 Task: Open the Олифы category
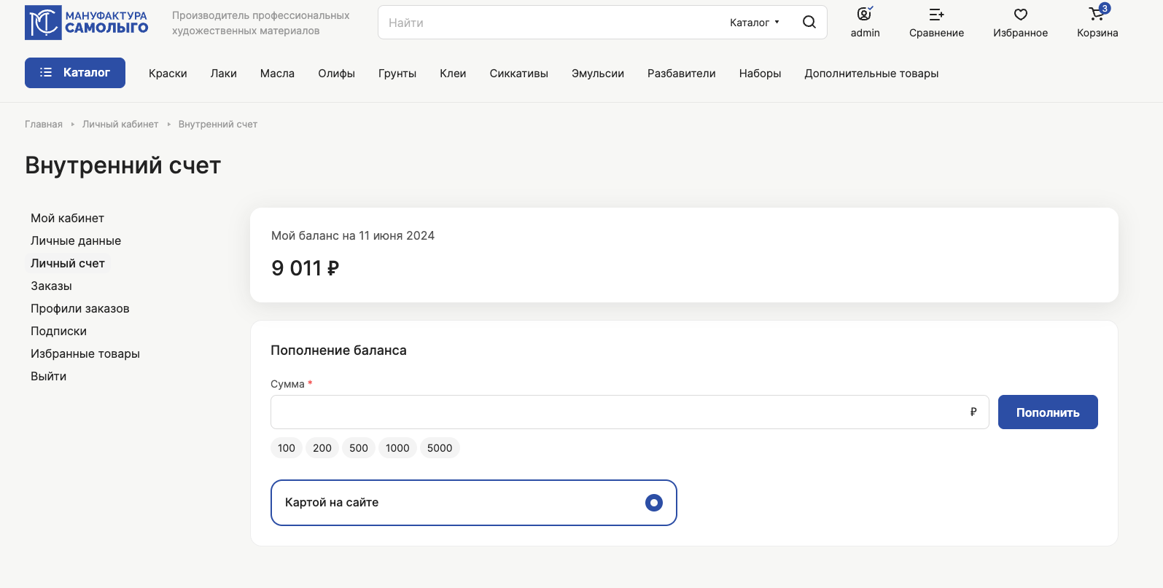tap(336, 74)
